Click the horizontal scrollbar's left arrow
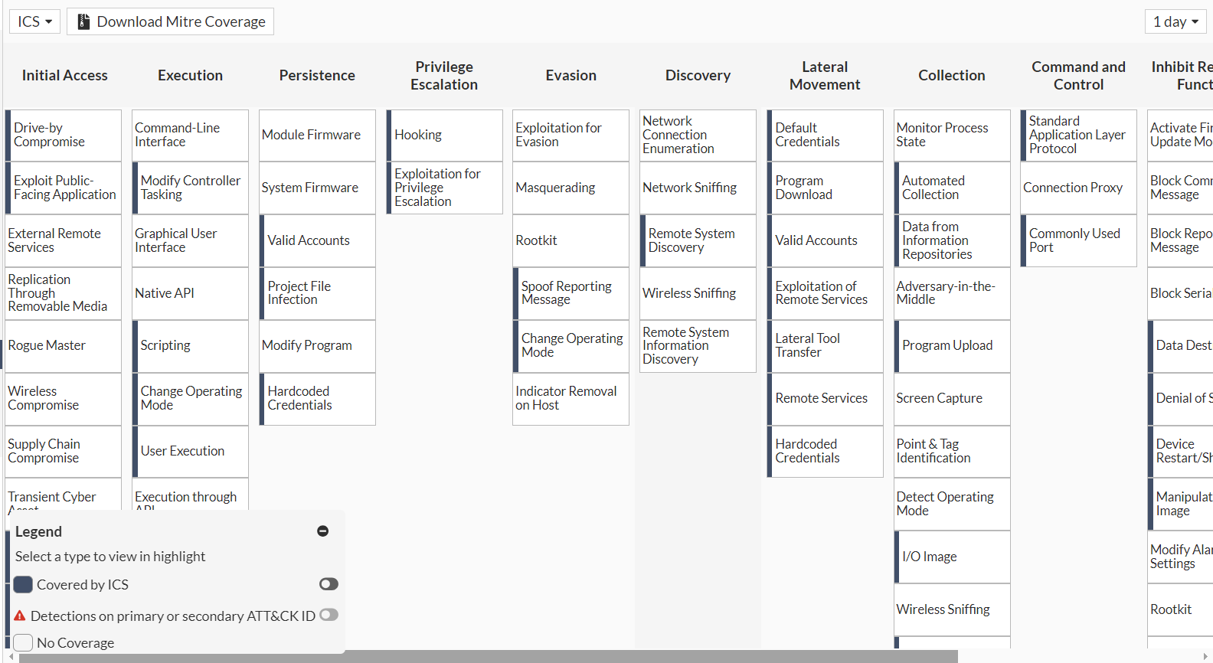This screenshot has height=663, width=1213. pos(11,657)
